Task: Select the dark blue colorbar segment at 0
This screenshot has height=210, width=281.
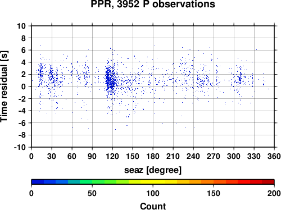Action: (x=38, y=182)
